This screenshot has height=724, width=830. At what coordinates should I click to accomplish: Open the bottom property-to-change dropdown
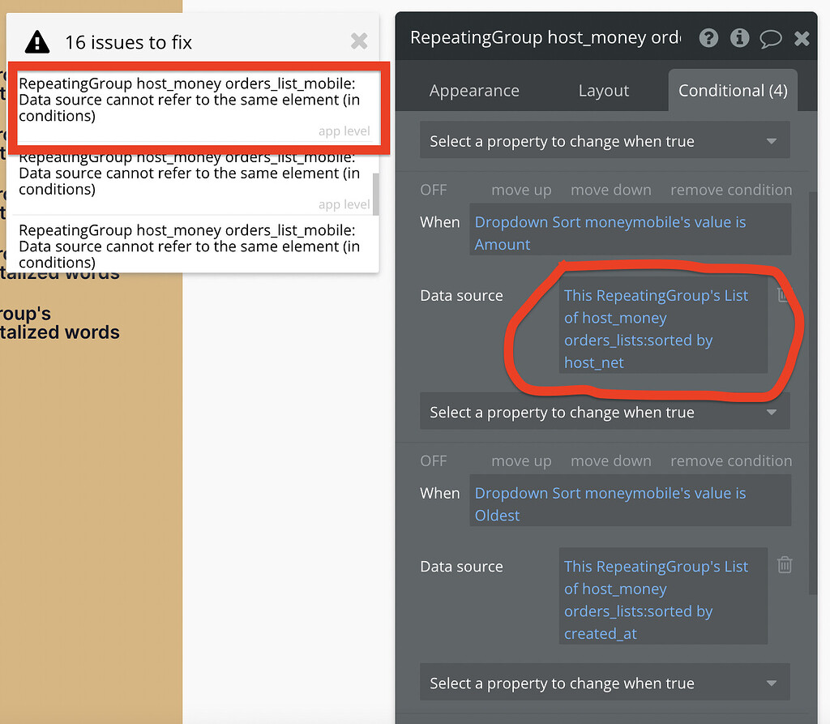click(604, 682)
